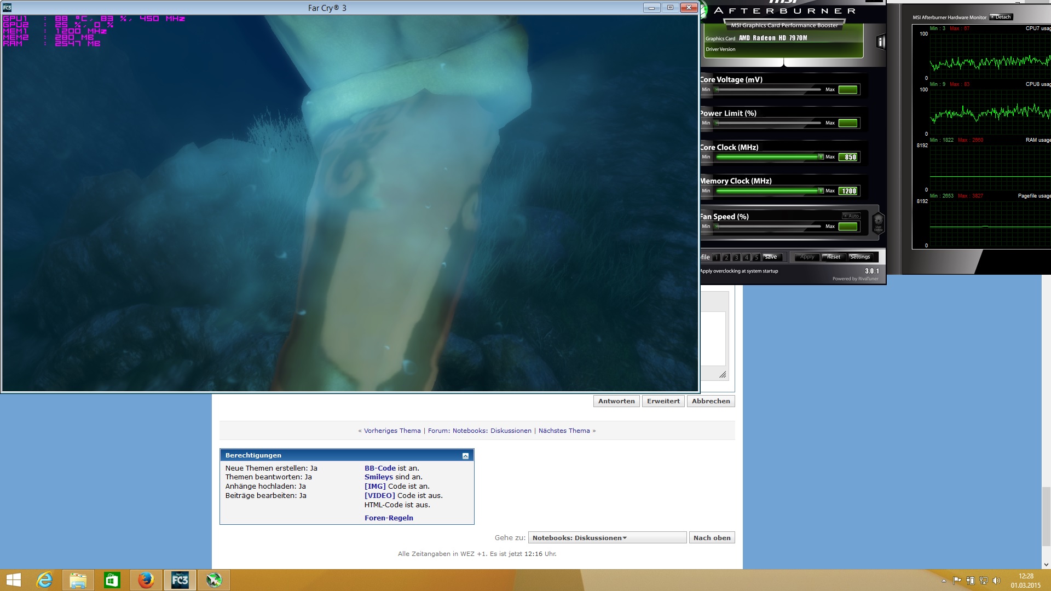Screen dimensions: 1051x591
Task: Show hidden tray icons arrow
Action: (944, 581)
